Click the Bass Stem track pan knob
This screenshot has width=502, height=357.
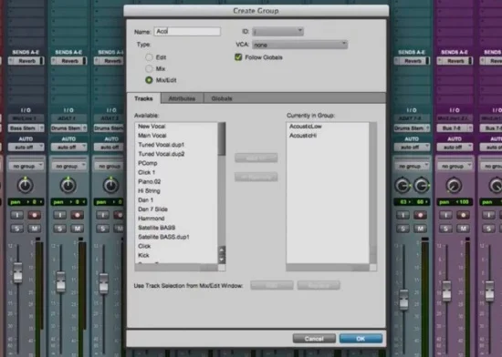pos(25,185)
